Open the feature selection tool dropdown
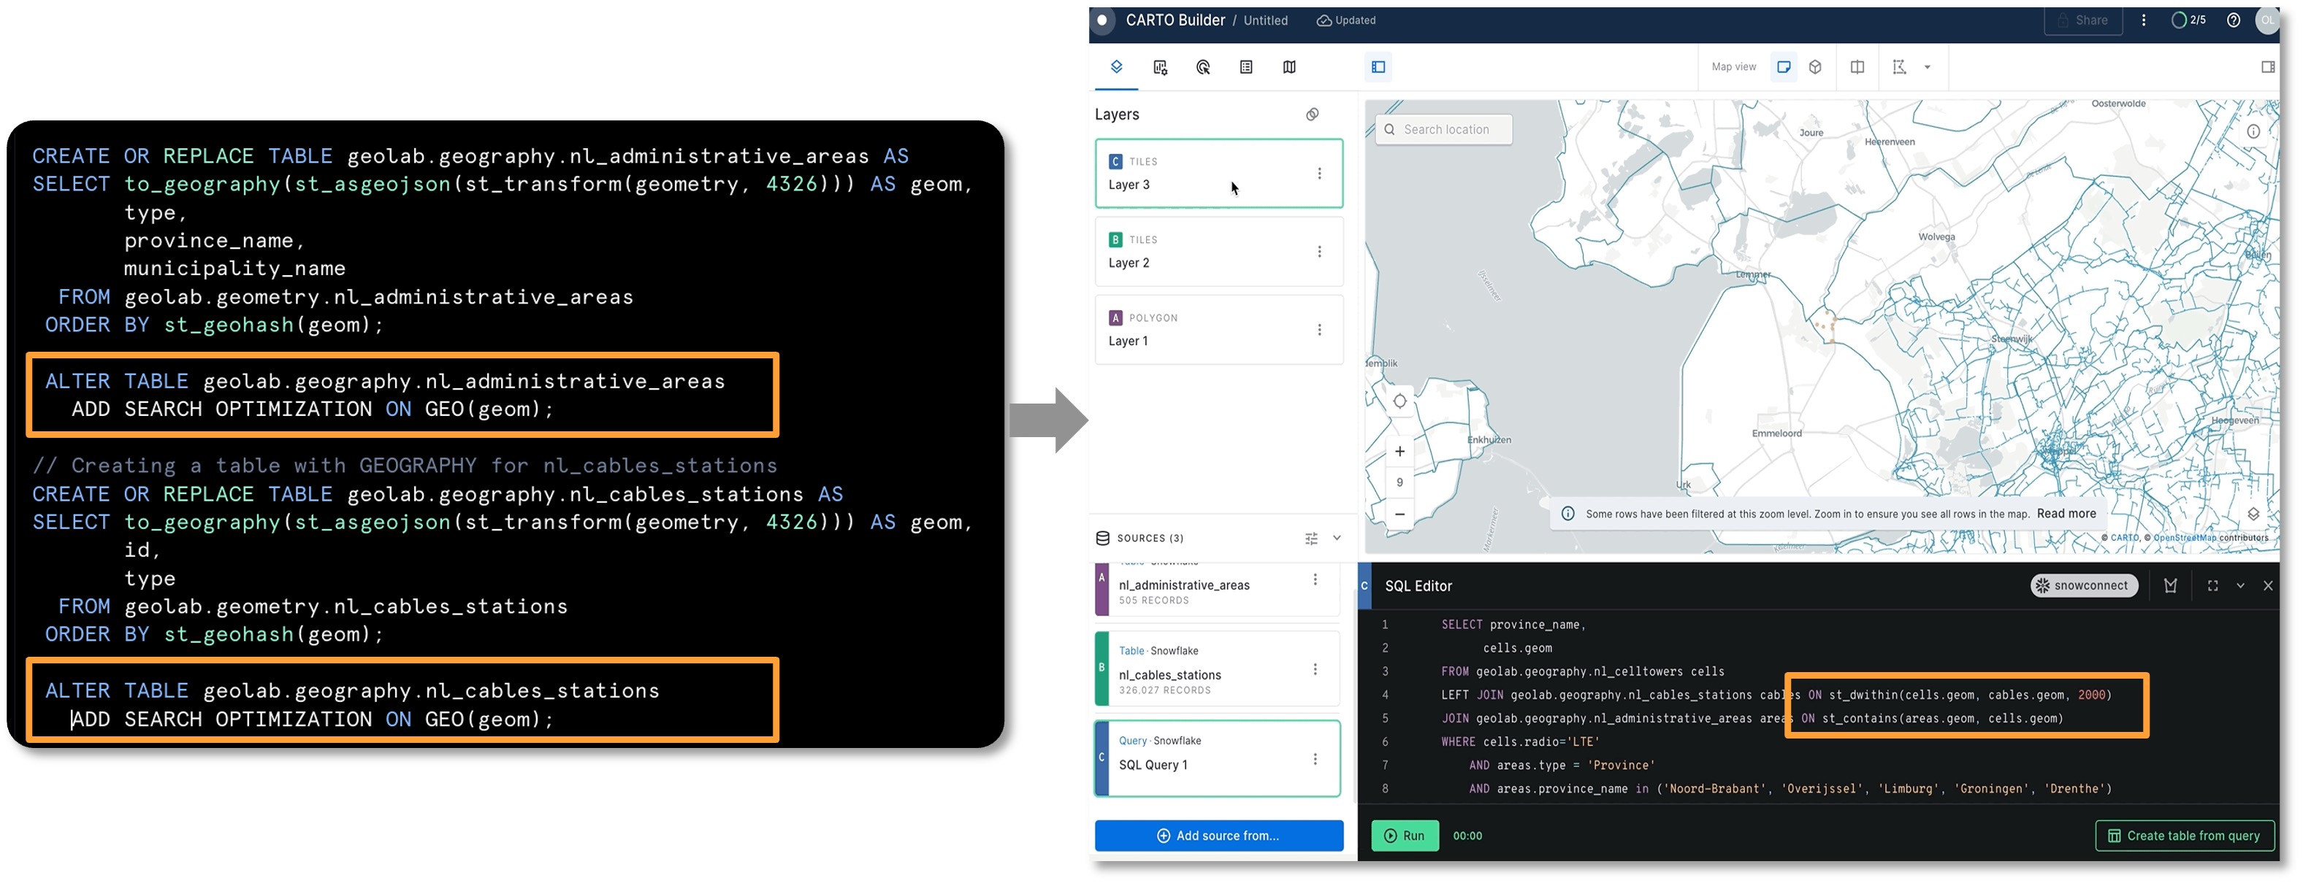The height and width of the screenshot is (883, 2303). point(1927,67)
